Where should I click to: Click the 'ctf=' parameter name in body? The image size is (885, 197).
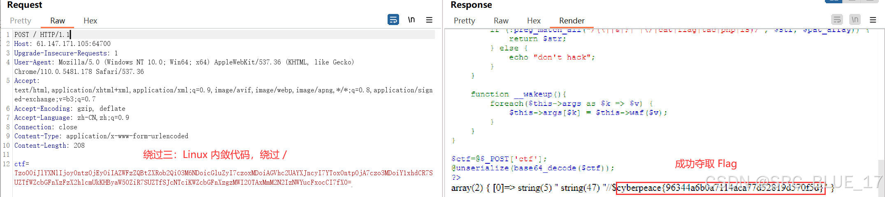tap(22, 164)
